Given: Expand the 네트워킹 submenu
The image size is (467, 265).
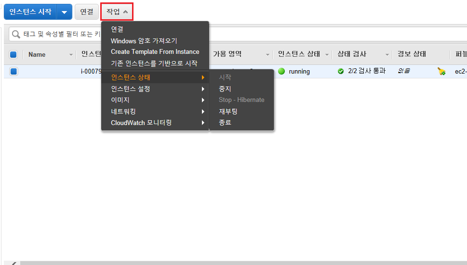Looking at the screenshot, I should pyautogui.click(x=155, y=112).
